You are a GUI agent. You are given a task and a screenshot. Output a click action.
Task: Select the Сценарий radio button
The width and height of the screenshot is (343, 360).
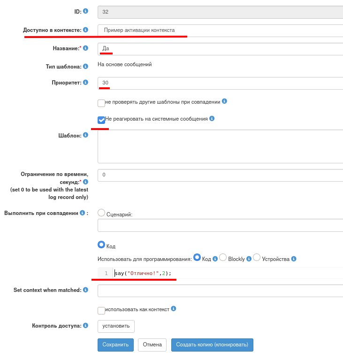click(x=101, y=213)
